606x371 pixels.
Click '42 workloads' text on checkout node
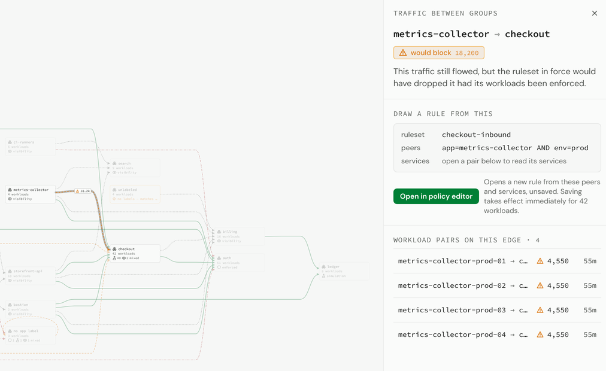click(124, 254)
